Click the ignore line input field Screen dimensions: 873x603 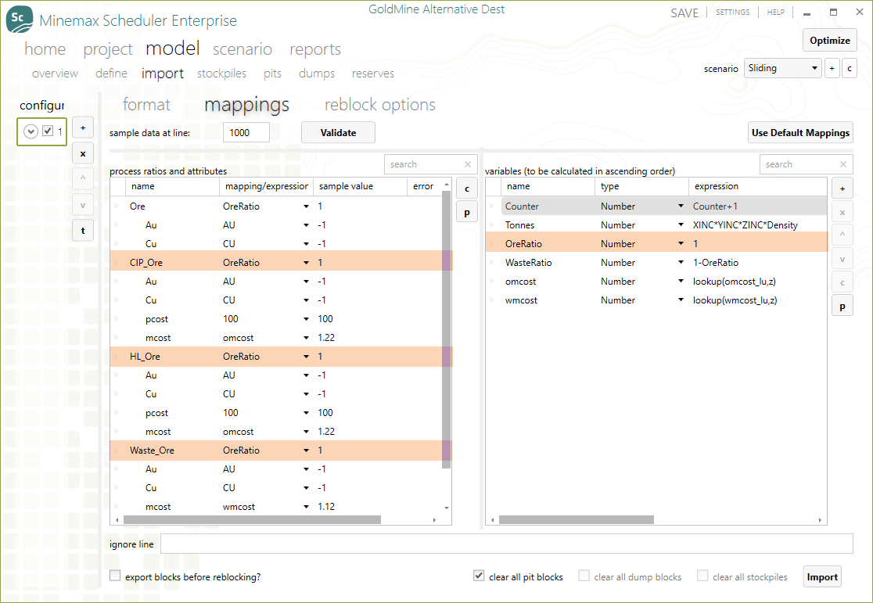[507, 544]
